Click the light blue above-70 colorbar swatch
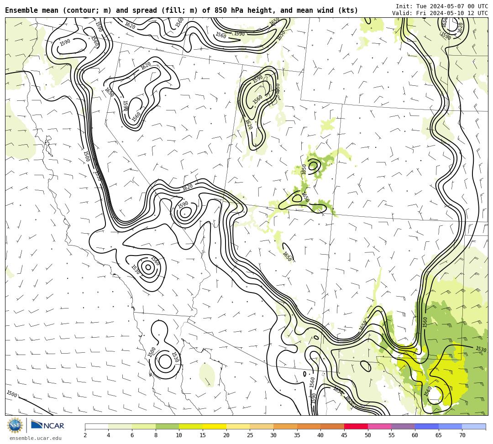 (474, 426)
